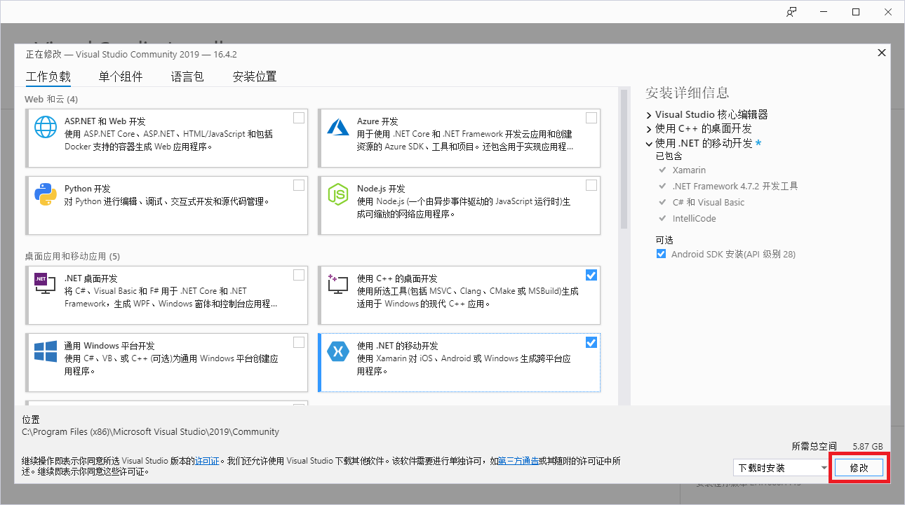Expand 使用 C++ 的桌面开发 details
905x505 pixels.
650,129
